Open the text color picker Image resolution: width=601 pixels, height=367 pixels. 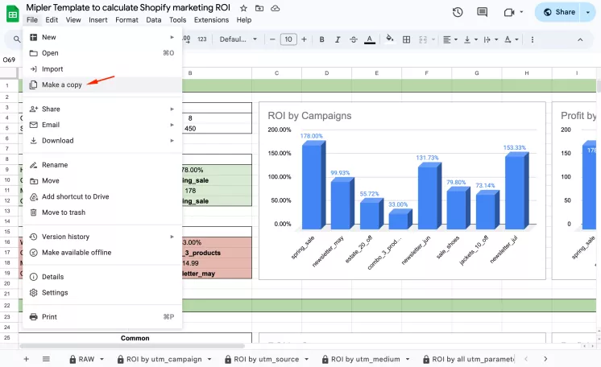(x=369, y=39)
